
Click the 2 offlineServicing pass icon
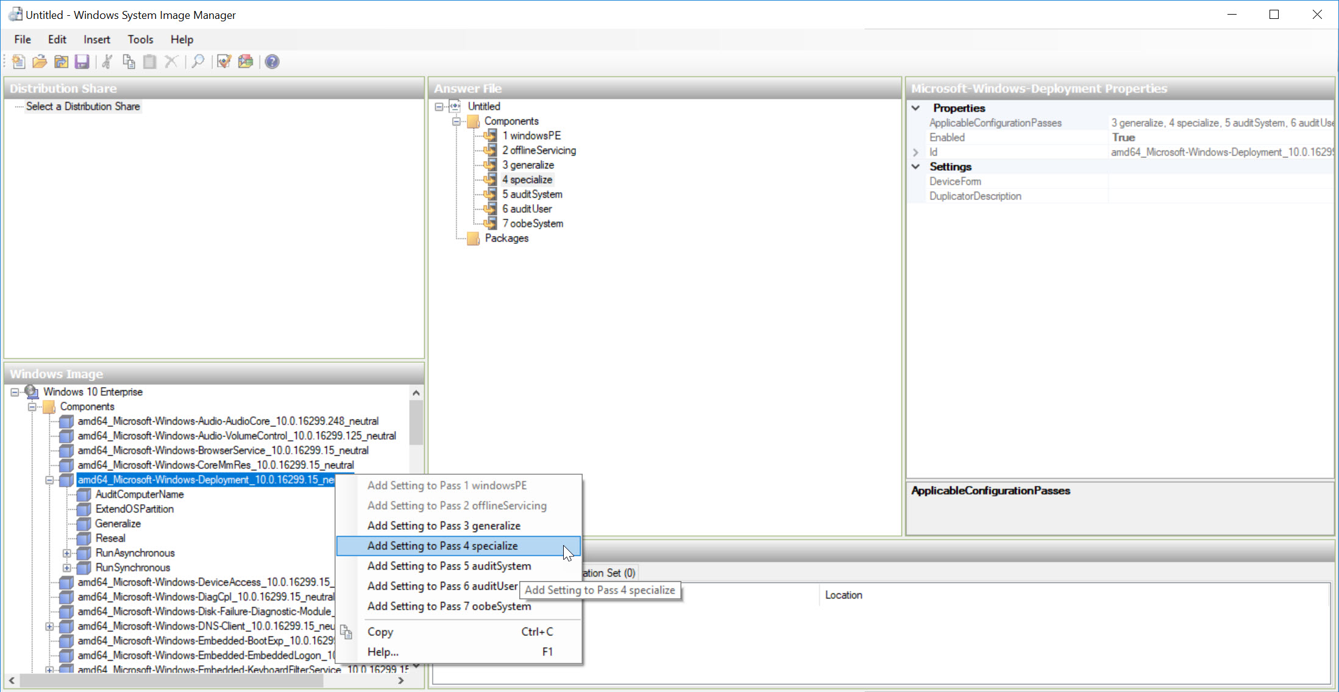pos(491,150)
